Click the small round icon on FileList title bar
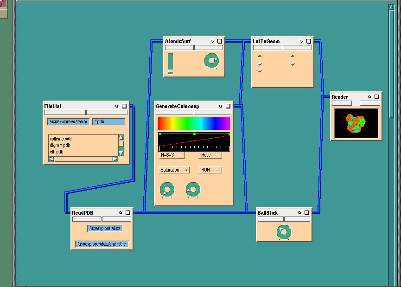This screenshot has height=287, width=401. (117, 106)
